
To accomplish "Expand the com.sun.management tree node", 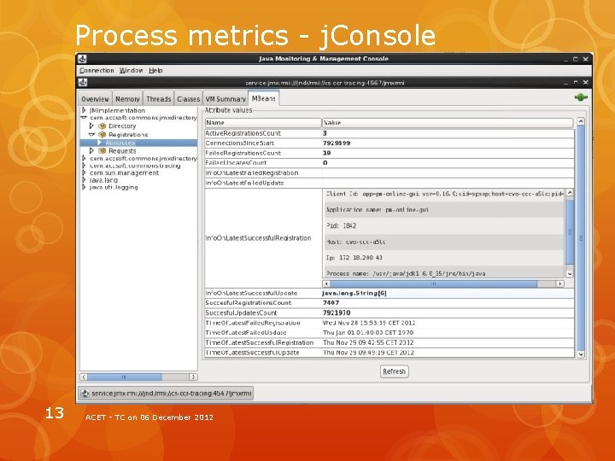I will click(84, 172).
